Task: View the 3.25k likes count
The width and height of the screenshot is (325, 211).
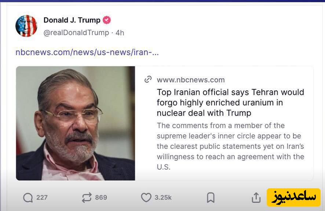Action: (163, 198)
